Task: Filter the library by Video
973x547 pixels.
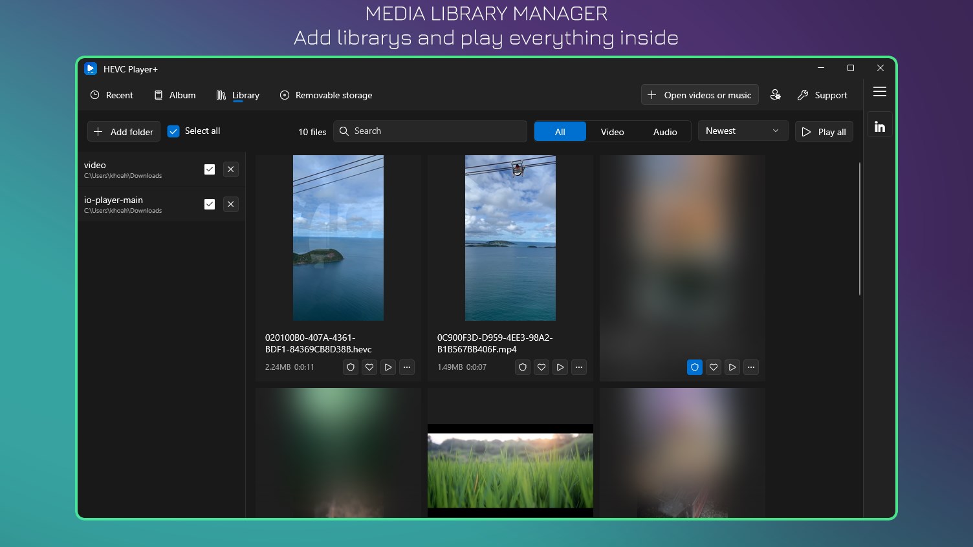Action: (x=612, y=132)
